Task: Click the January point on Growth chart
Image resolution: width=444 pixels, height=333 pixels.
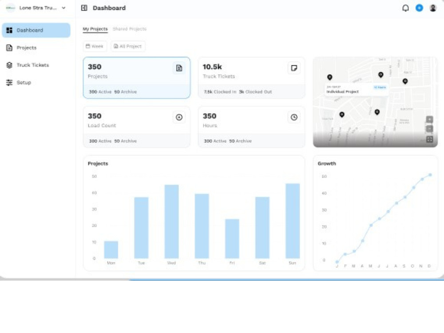Action: pyautogui.click(x=337, y=262)
